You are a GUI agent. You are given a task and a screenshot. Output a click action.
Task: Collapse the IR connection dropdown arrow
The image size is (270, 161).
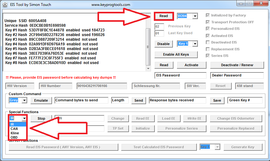[x=24, y=118]
